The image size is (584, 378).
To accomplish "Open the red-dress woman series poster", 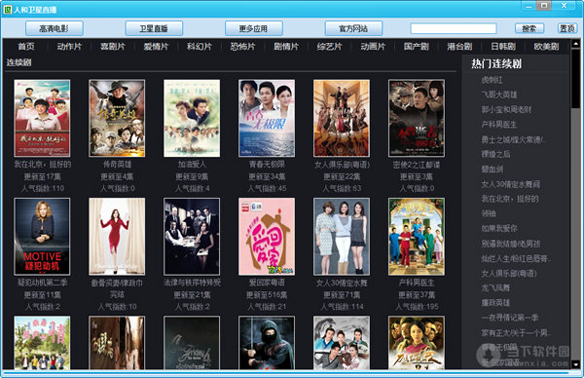I will click(x=117, y=237).
